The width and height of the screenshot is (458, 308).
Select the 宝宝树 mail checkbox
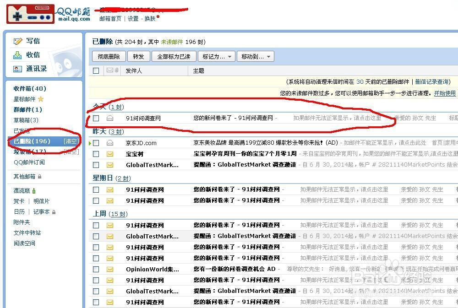(96, 154)
